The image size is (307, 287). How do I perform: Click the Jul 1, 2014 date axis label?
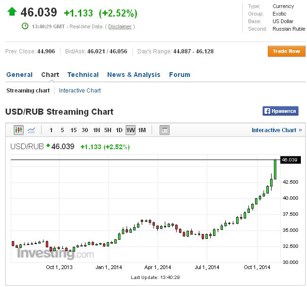coord(207,267)
